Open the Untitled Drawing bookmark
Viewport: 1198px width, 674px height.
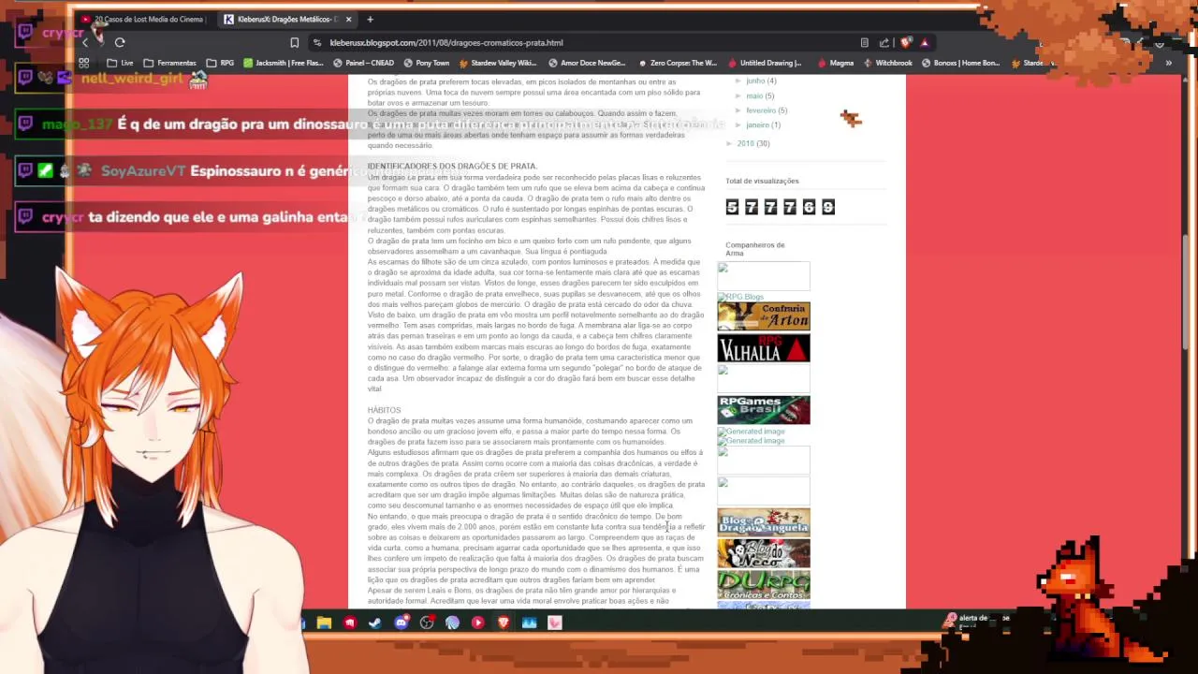click(x=764, y=63)
